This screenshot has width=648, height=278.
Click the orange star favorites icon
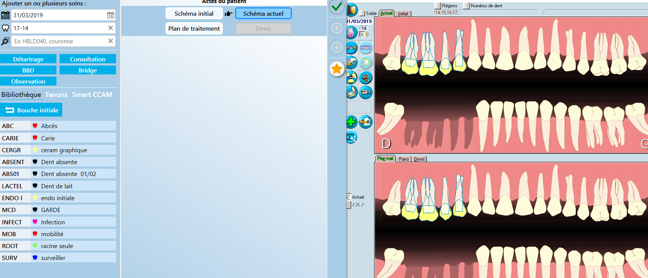click(337, 69)
